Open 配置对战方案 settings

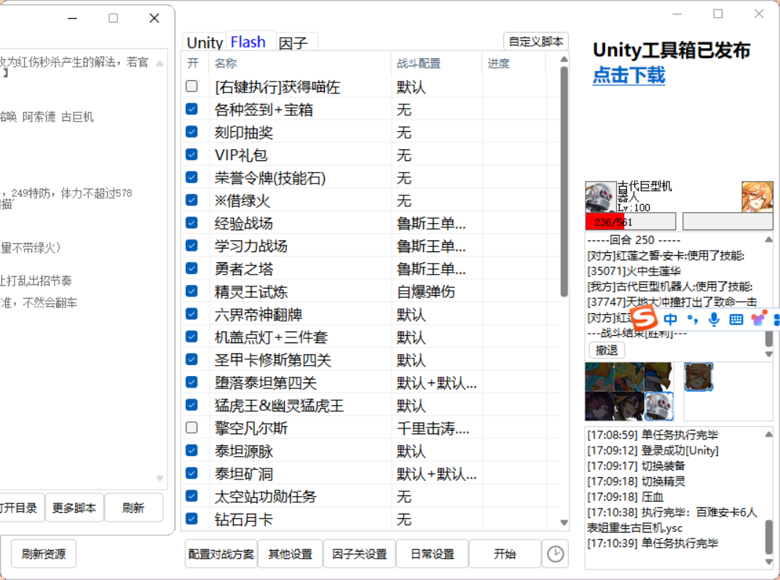pyautogui.click(x=221, y=554)
